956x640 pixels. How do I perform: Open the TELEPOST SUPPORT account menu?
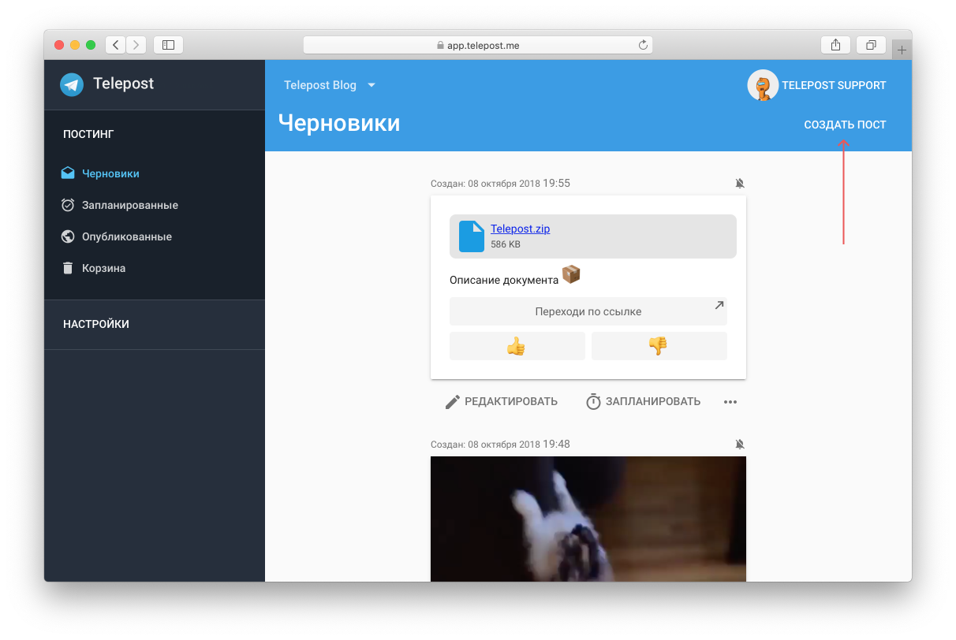[816, 85]
